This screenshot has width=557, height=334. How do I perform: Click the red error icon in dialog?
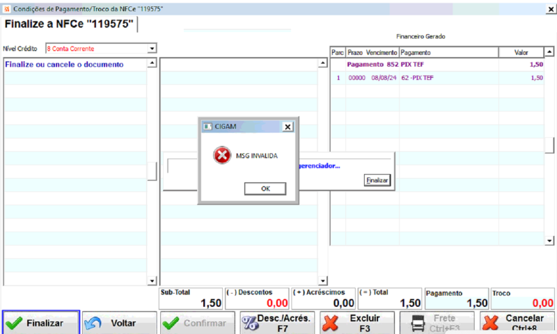click(x=222, y=155)
